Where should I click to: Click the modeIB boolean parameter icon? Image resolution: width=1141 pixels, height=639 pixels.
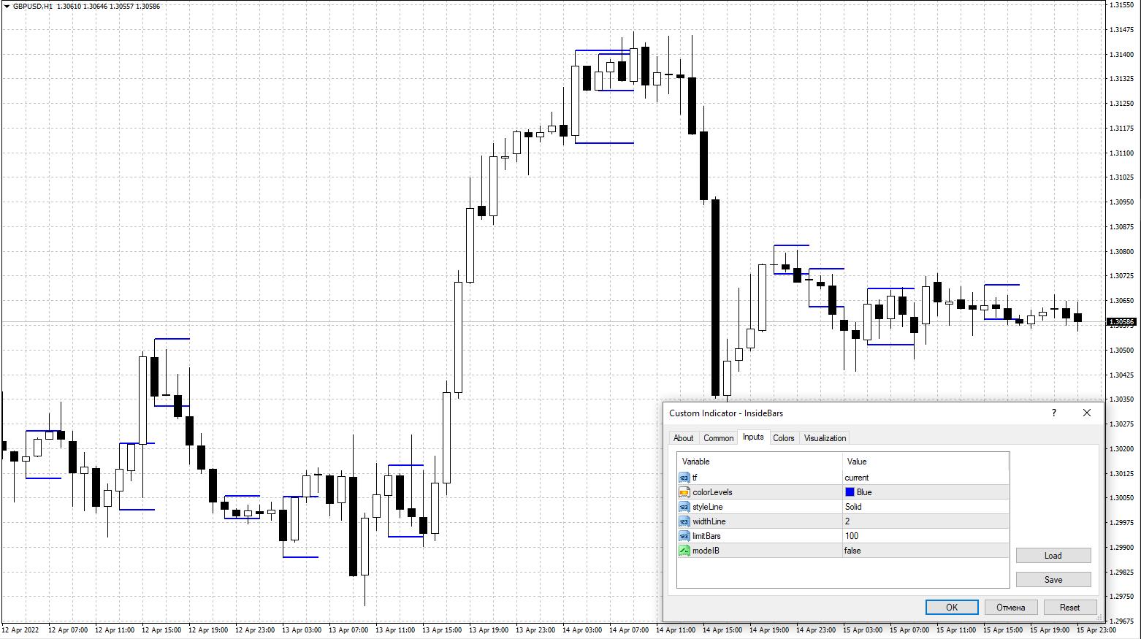684,551
